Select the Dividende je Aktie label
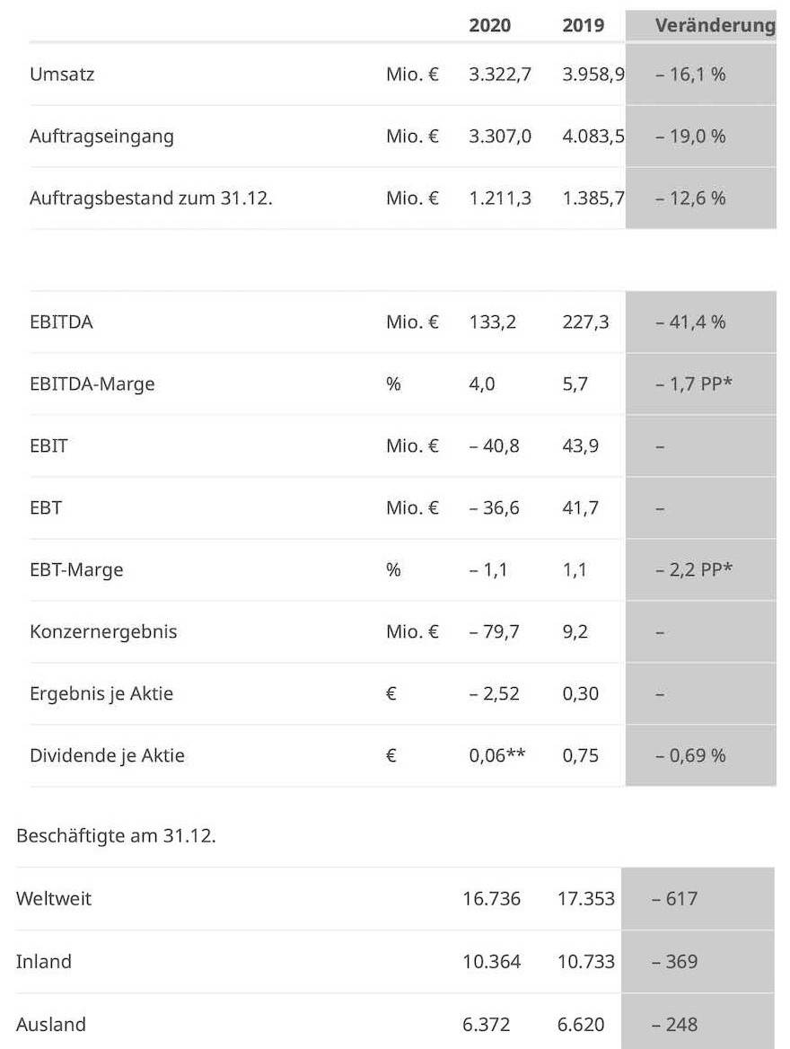Viewport: 790px width, 1049px height. pyautogui.click(x=107, y=755)
